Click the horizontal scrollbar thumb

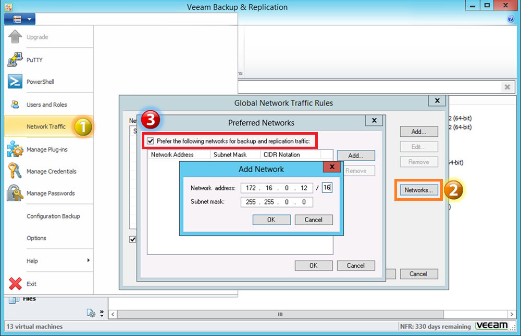[280, 314]
